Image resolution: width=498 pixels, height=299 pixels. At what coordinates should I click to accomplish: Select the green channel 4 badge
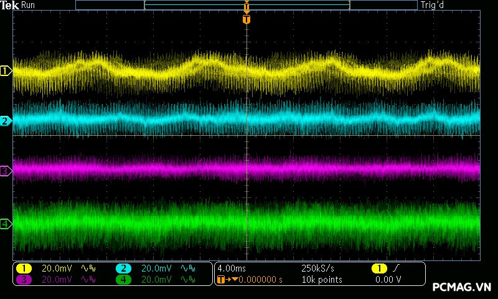point(123,280)
